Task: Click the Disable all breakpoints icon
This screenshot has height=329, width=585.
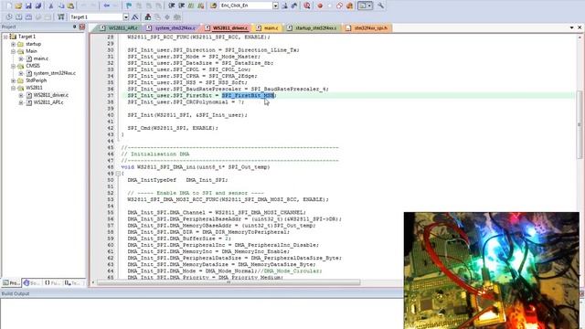Action: click(x=339, y=5)
